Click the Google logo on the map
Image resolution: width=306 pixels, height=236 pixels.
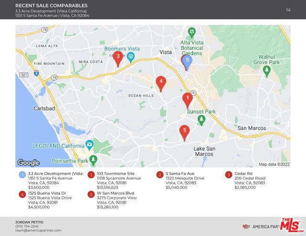click(28, 162)
